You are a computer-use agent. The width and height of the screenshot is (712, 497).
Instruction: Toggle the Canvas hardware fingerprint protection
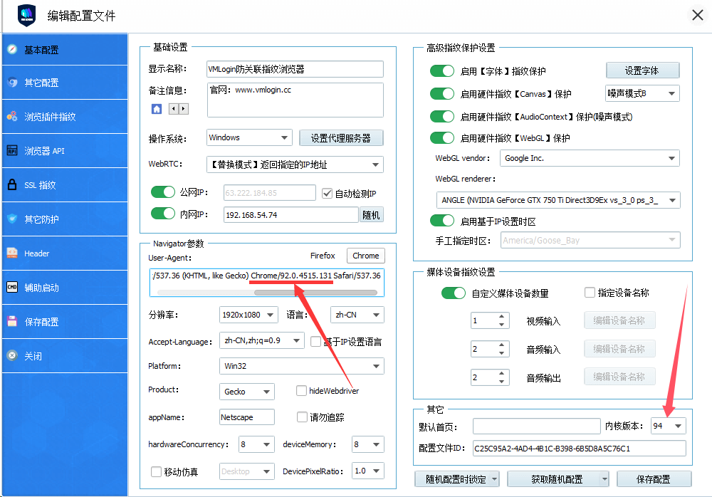click(442, 93)
